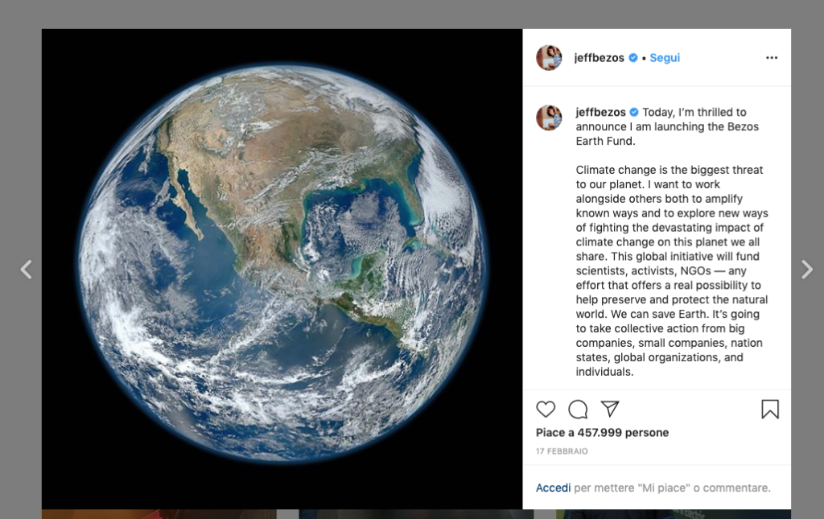Click the jeffbezos avatar in the post header
Viewport: 824px width, 519px height.
549,58
